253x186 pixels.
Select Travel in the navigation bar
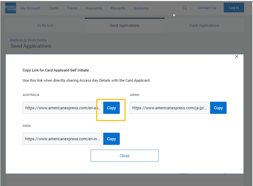(x=72, y=8)
